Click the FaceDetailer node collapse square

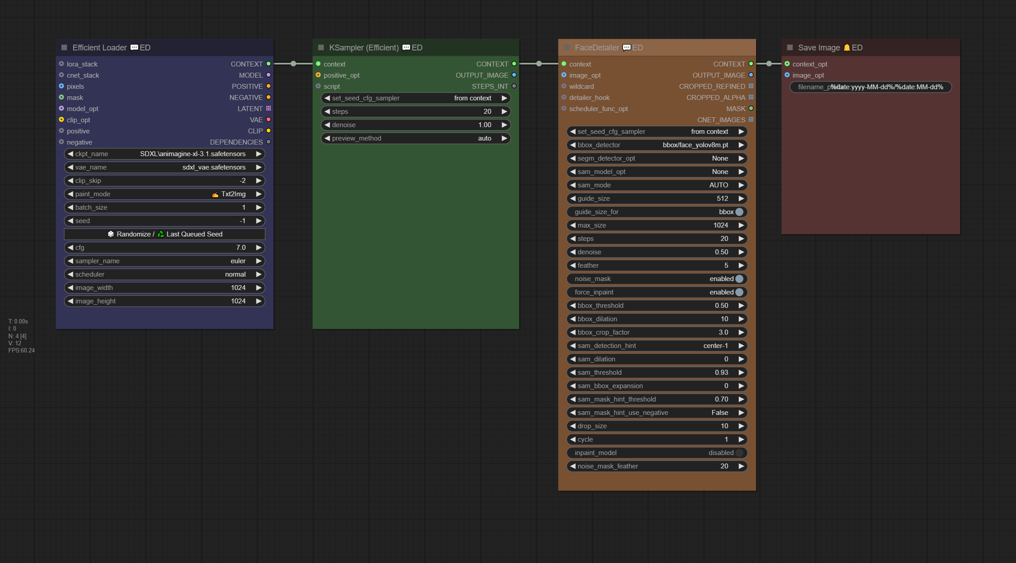(566, 47)
